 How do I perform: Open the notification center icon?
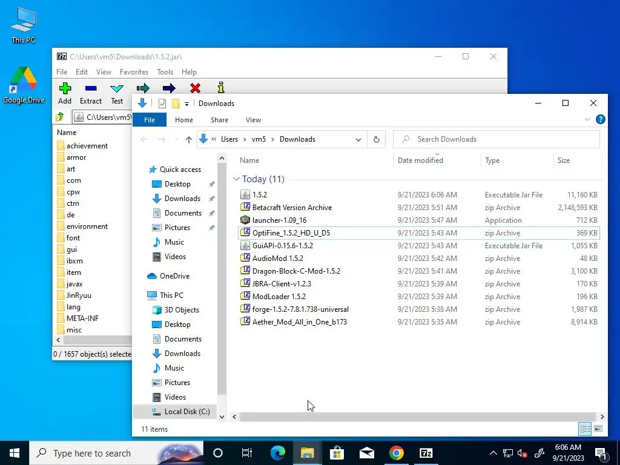(x=601, y=453)
